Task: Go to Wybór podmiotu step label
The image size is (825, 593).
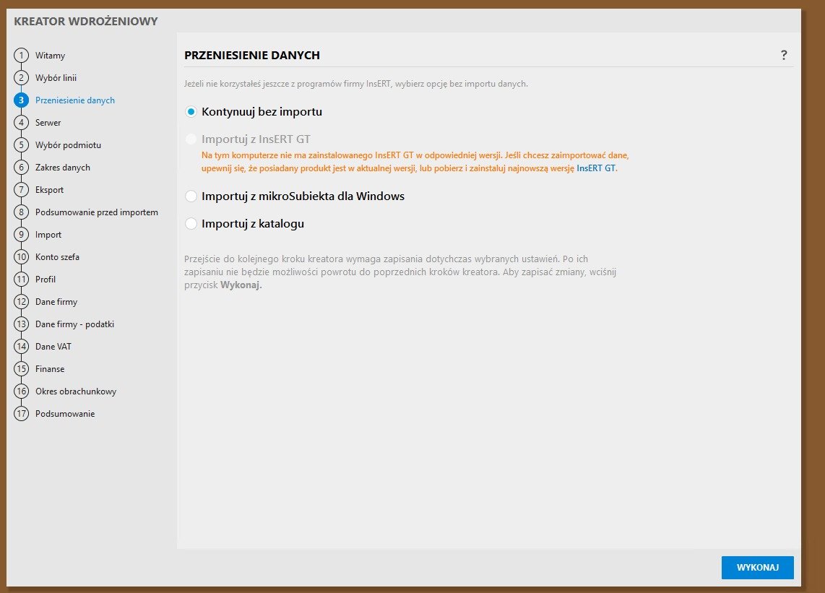Action: (68, 145)
